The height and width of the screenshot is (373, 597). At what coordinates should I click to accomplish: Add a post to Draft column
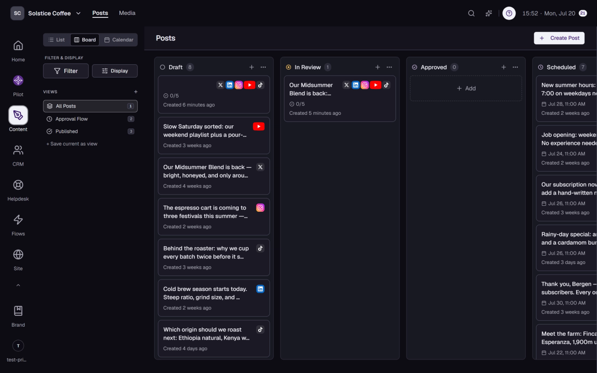[x=252, y=67]
